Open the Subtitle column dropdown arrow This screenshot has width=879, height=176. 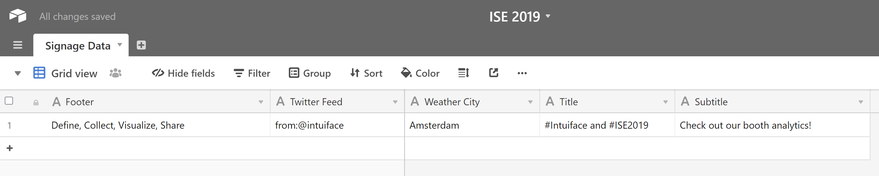click(861, 102)
